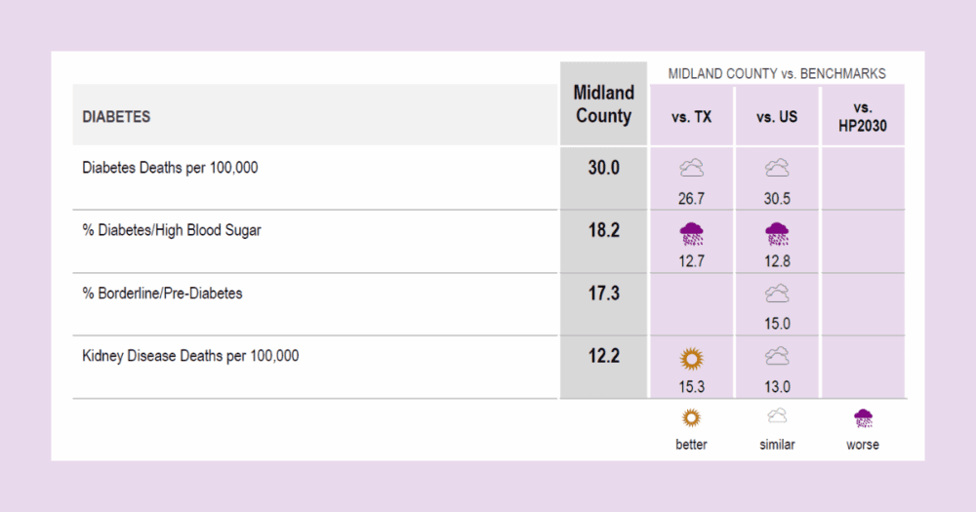Viewport: 976px width, 512px height.
Task: Click the cloud icon for Diabetes Deaths vs. US
Action: pos(777,169)
